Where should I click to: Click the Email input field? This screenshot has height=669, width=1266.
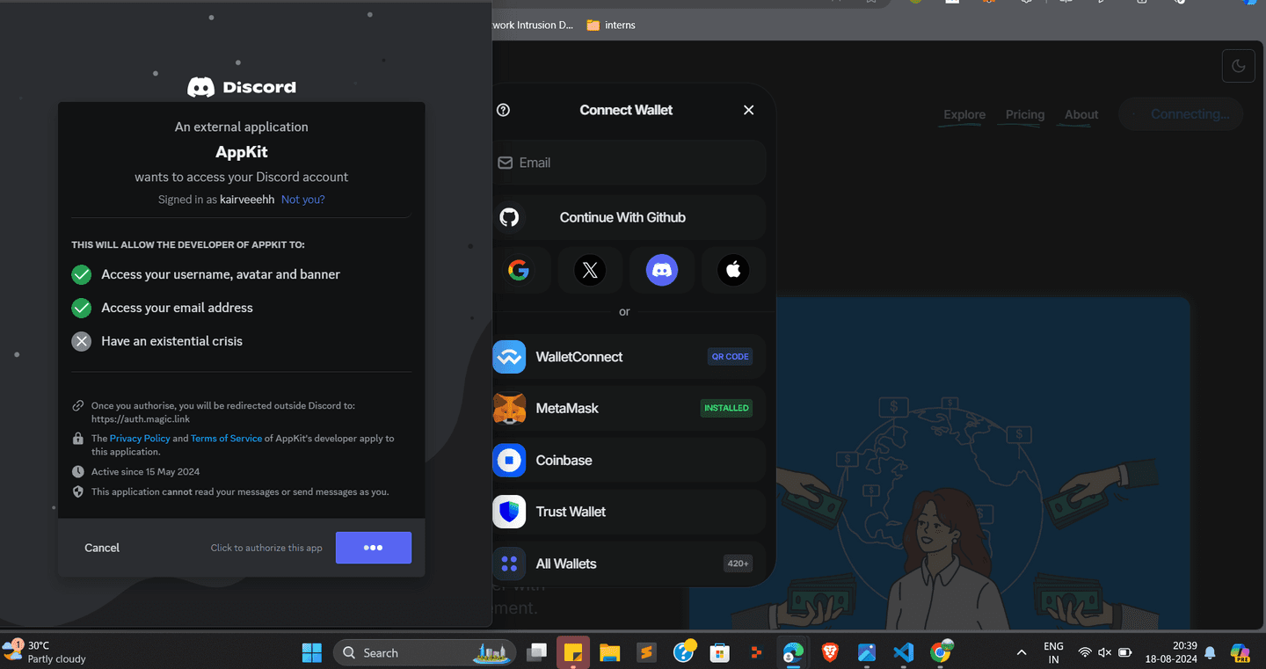[x=629, y=163]
